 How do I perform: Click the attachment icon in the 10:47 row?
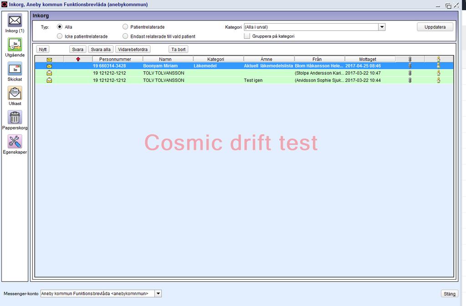(410, 73)
